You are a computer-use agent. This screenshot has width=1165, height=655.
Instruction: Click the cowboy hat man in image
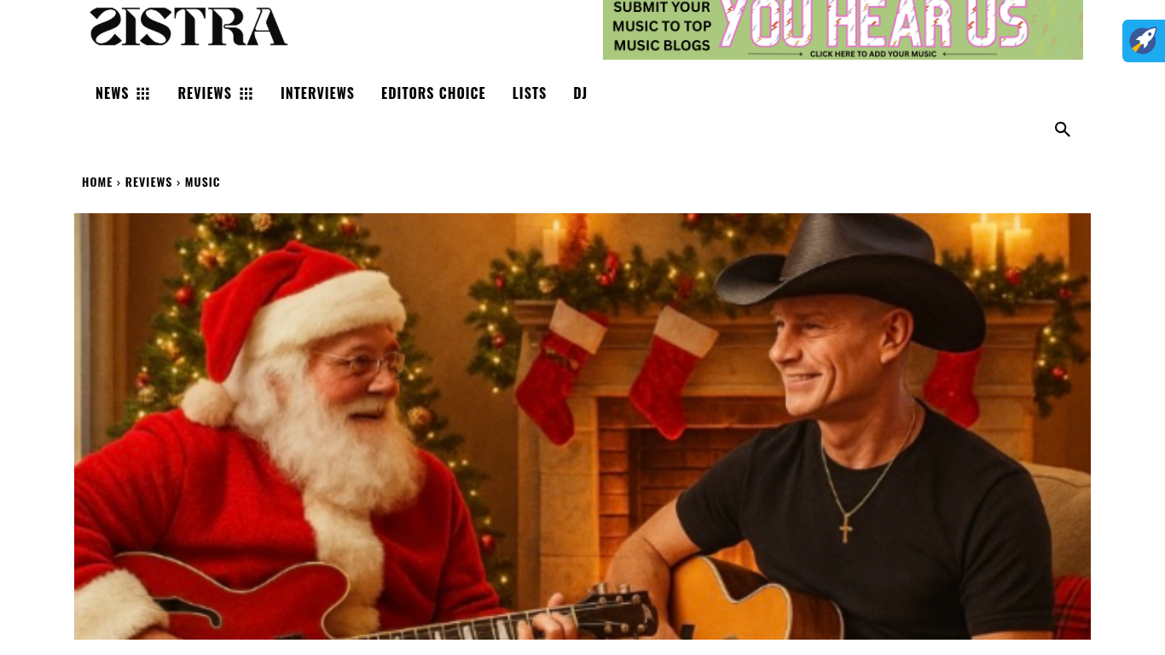coord(853,426)
